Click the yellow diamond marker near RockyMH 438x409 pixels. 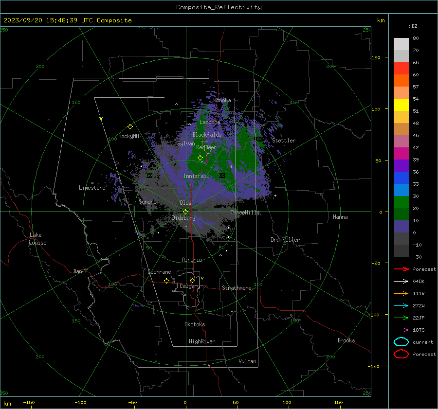point(130,127)
